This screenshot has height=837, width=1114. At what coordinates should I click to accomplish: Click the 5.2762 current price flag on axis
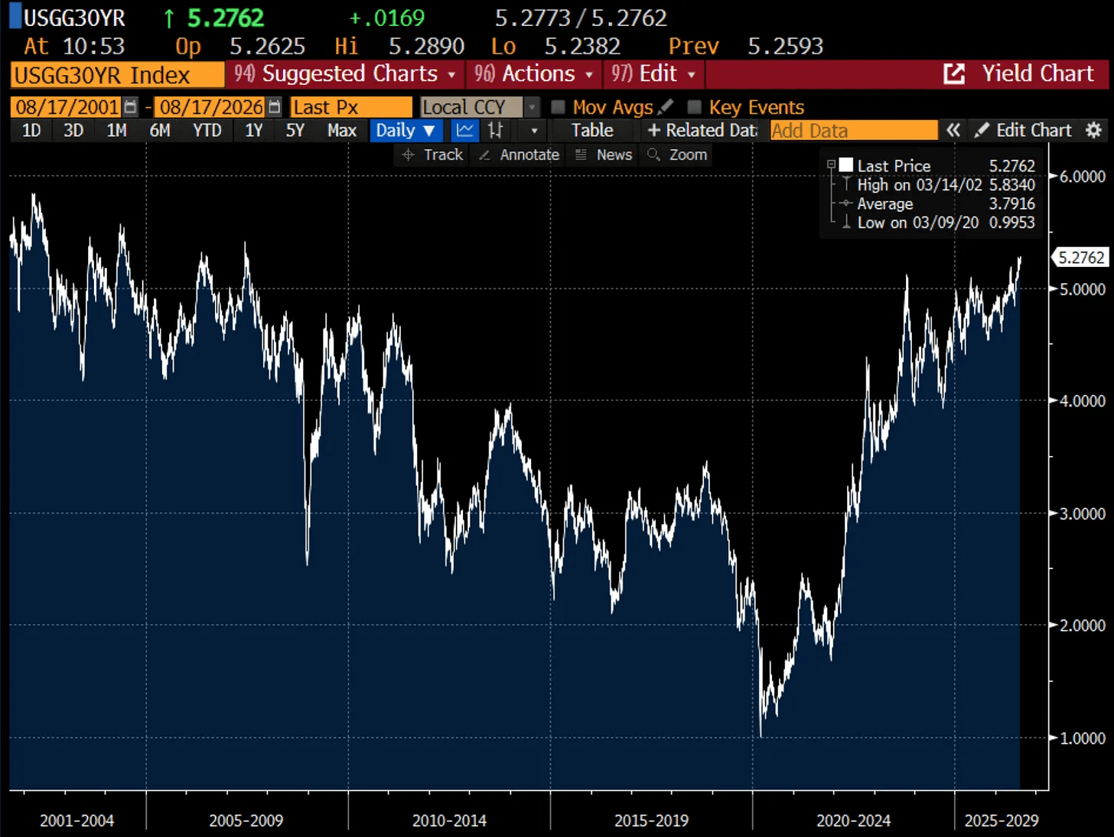pos(1081,258)
